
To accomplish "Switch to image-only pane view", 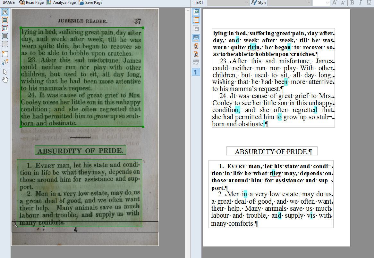I will pyautogui.click(x=196, y=12).
